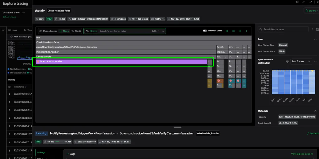This screenshot has width=319, height=159.
Task: Click the Search field or value input
Action: pyautogui.click(x=285, y=29)
